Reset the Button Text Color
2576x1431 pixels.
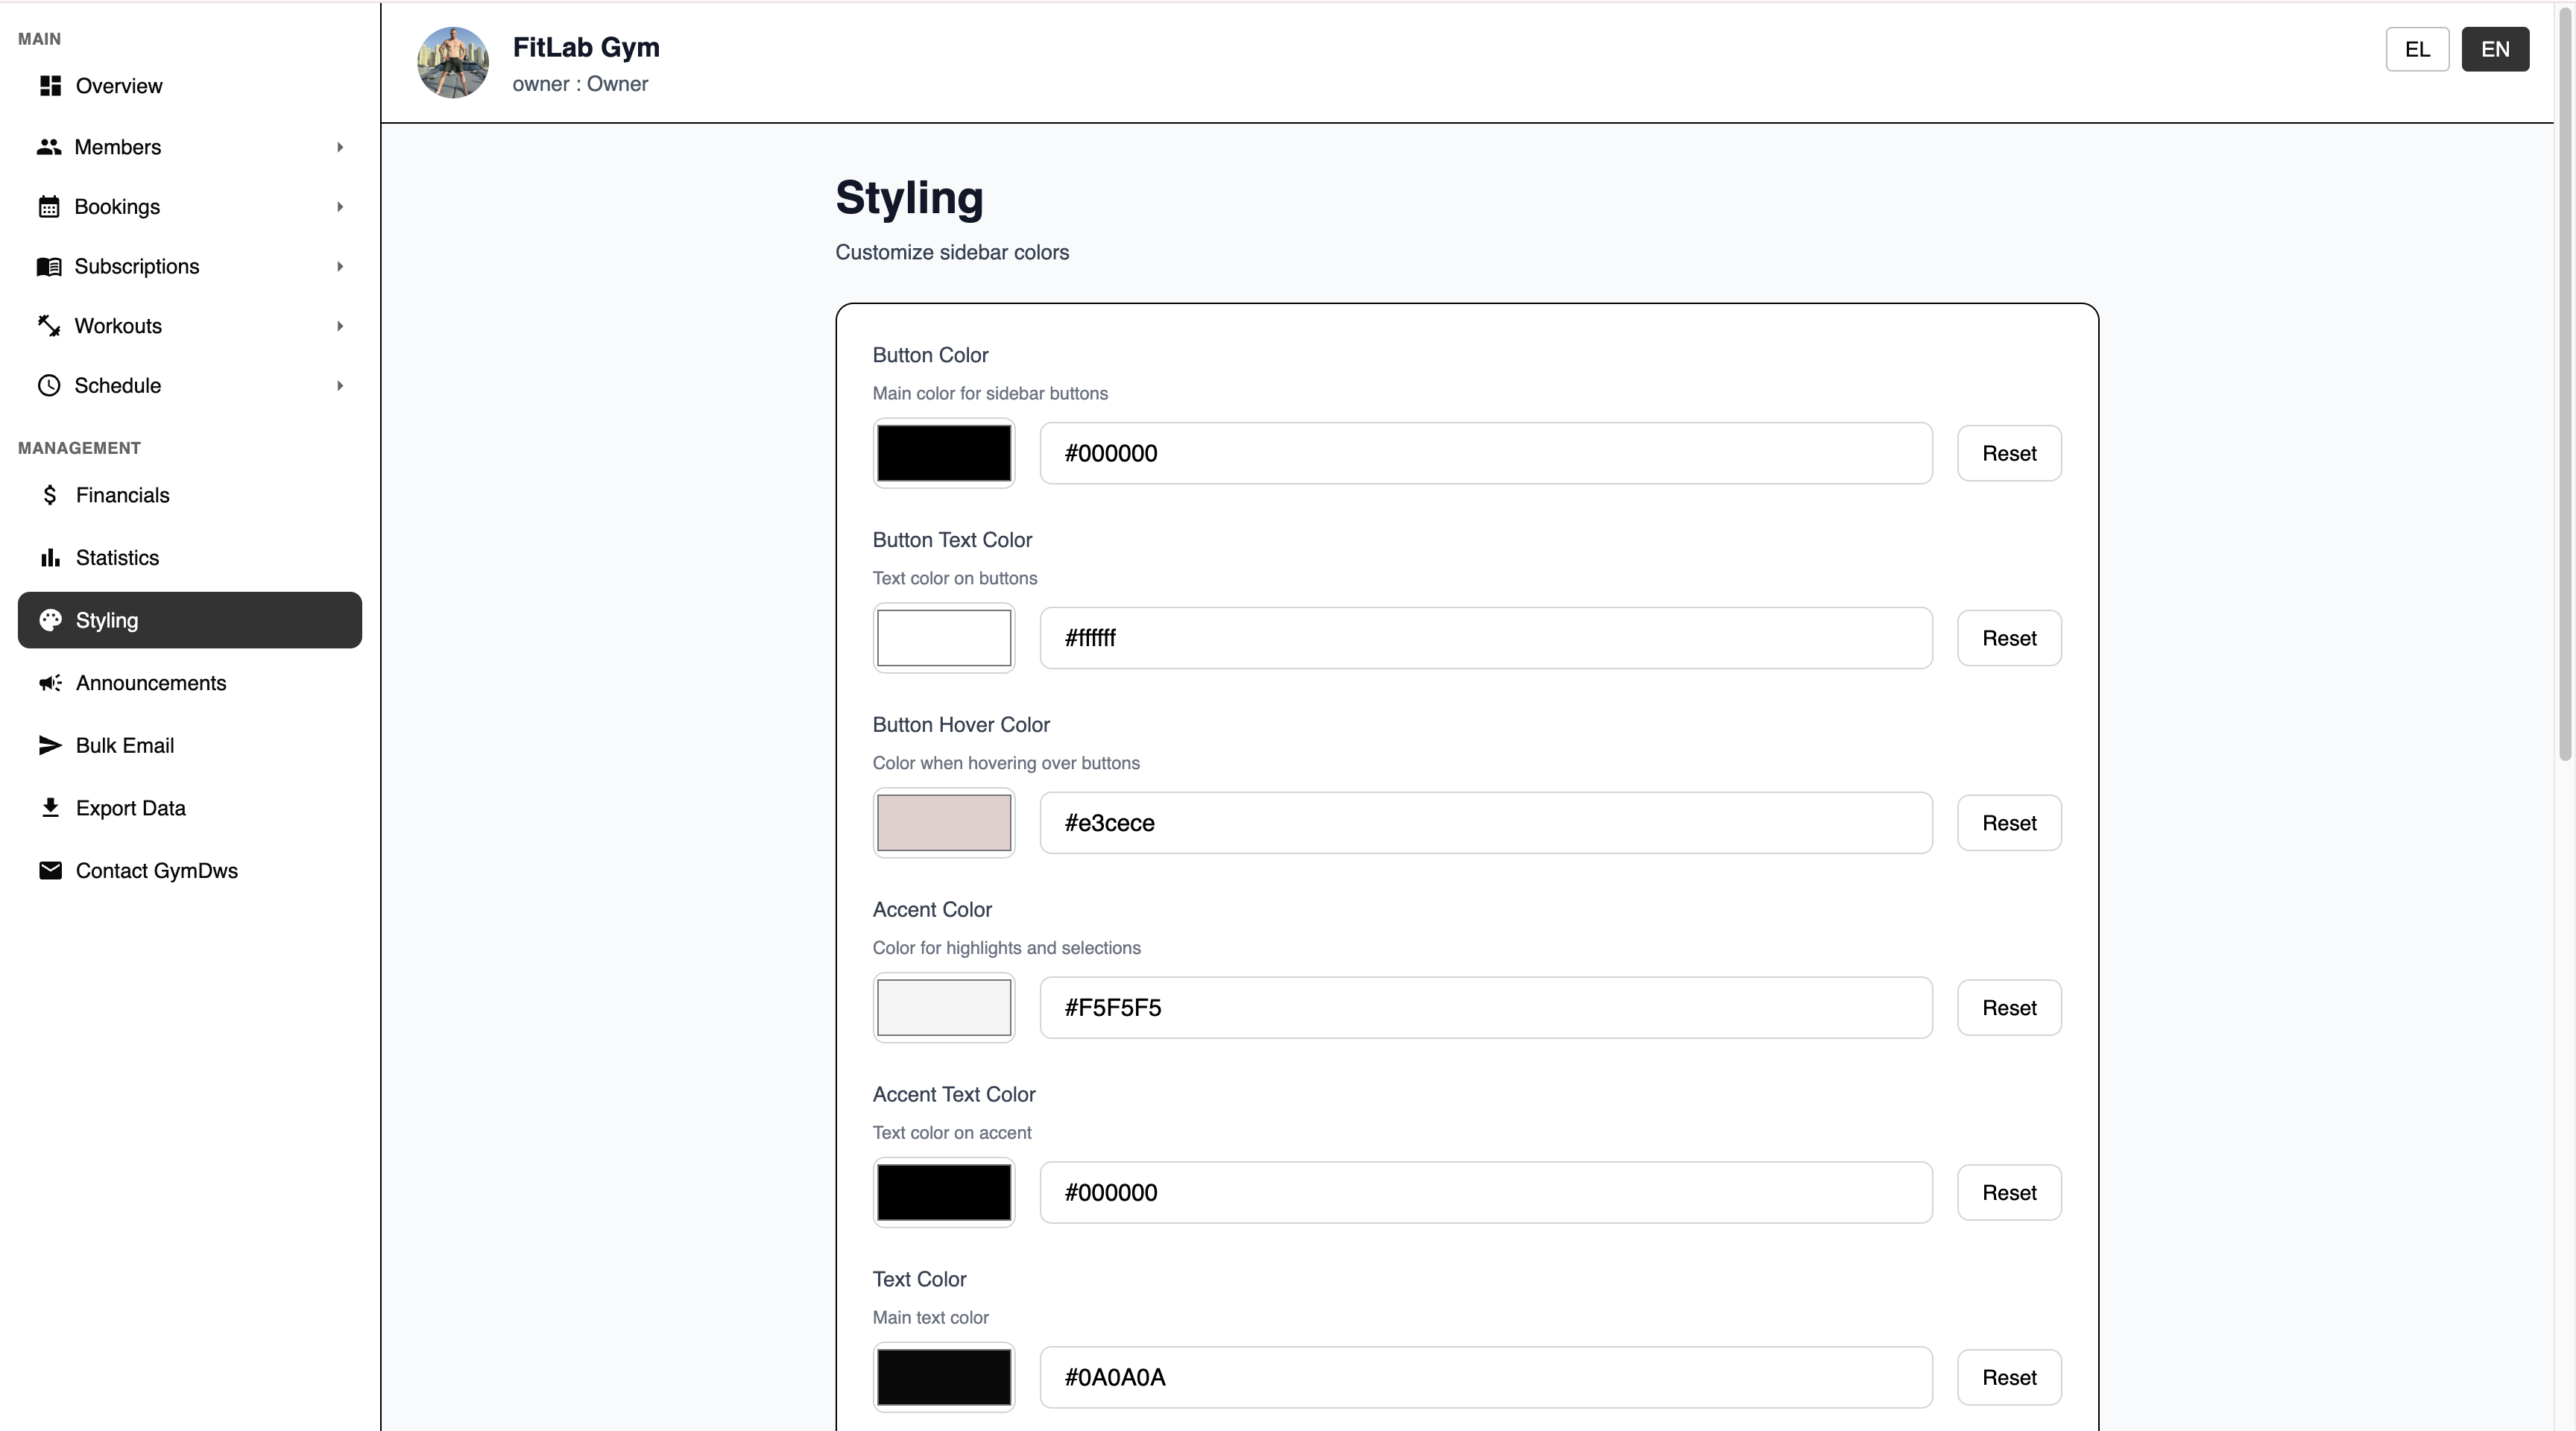point(2009,638)
